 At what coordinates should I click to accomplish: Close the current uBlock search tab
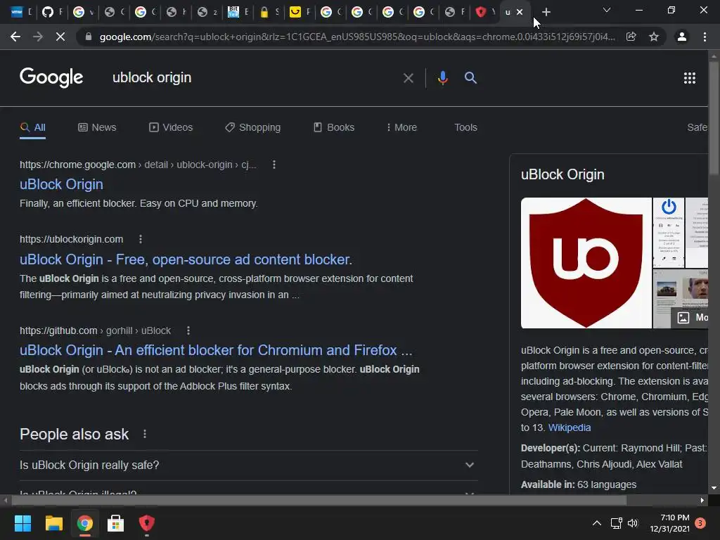(520, 12)
